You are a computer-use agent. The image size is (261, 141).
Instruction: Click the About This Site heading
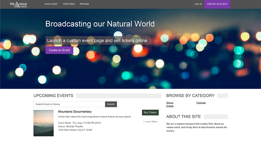(x=183, y=116)
